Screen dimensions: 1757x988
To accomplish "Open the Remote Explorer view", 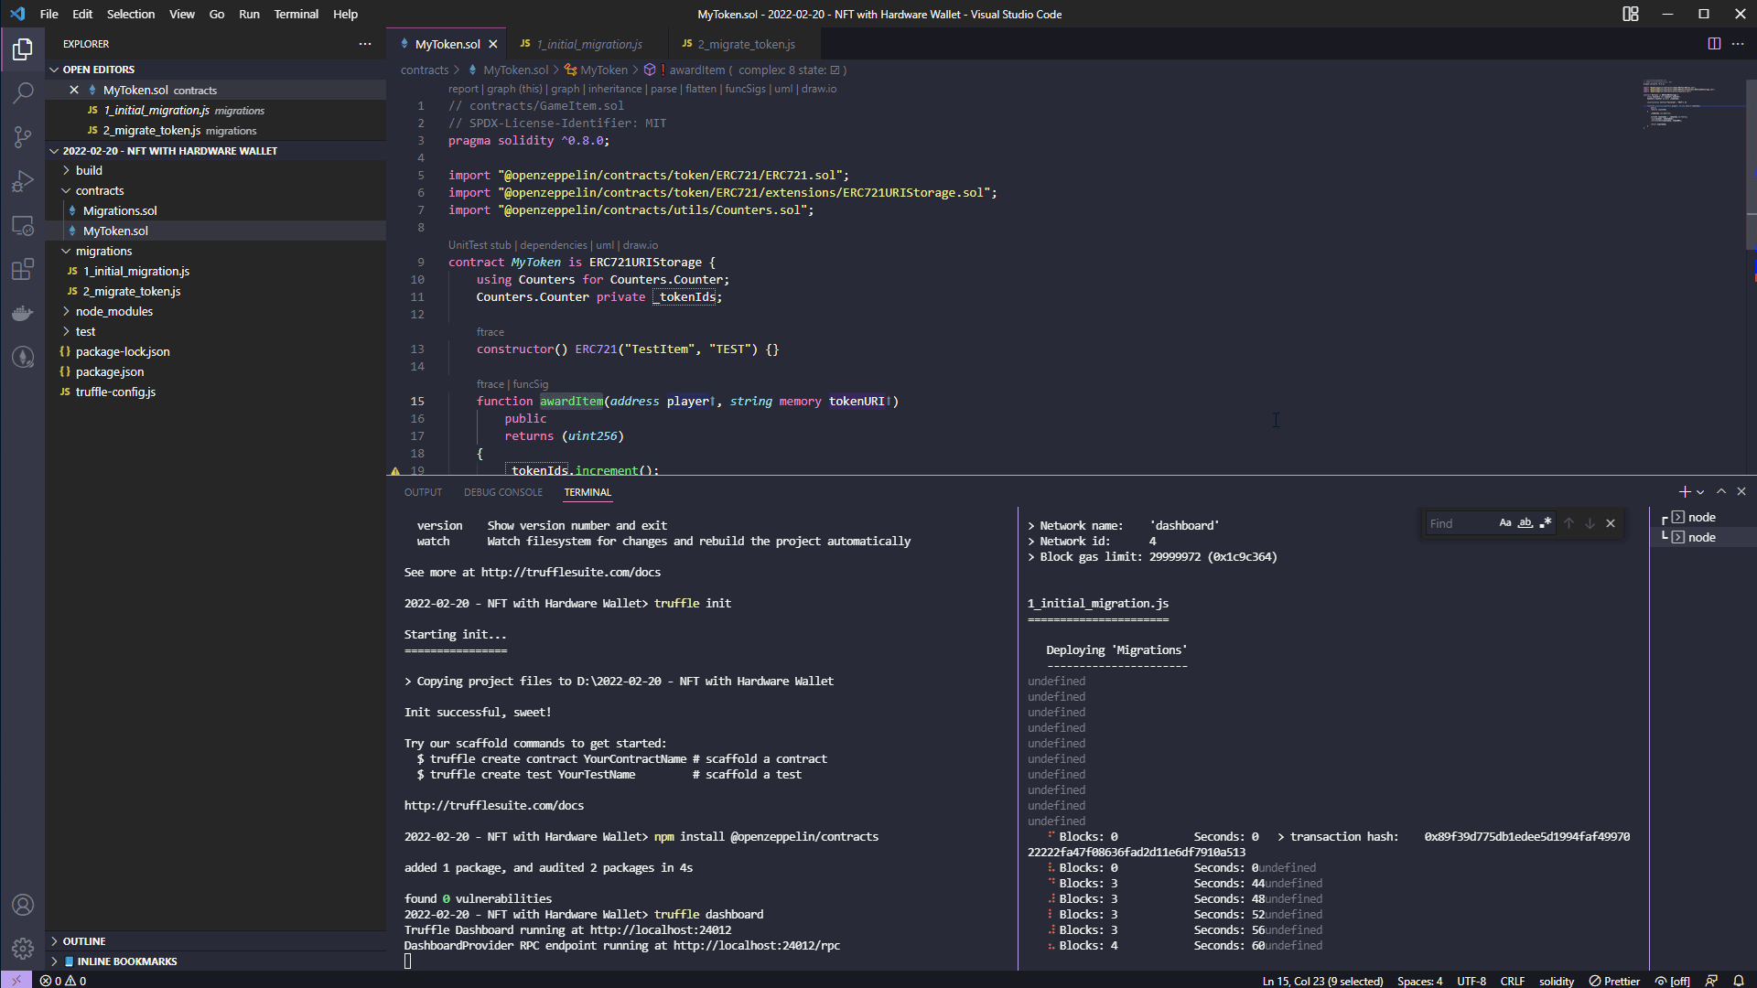I will (23, 225).
